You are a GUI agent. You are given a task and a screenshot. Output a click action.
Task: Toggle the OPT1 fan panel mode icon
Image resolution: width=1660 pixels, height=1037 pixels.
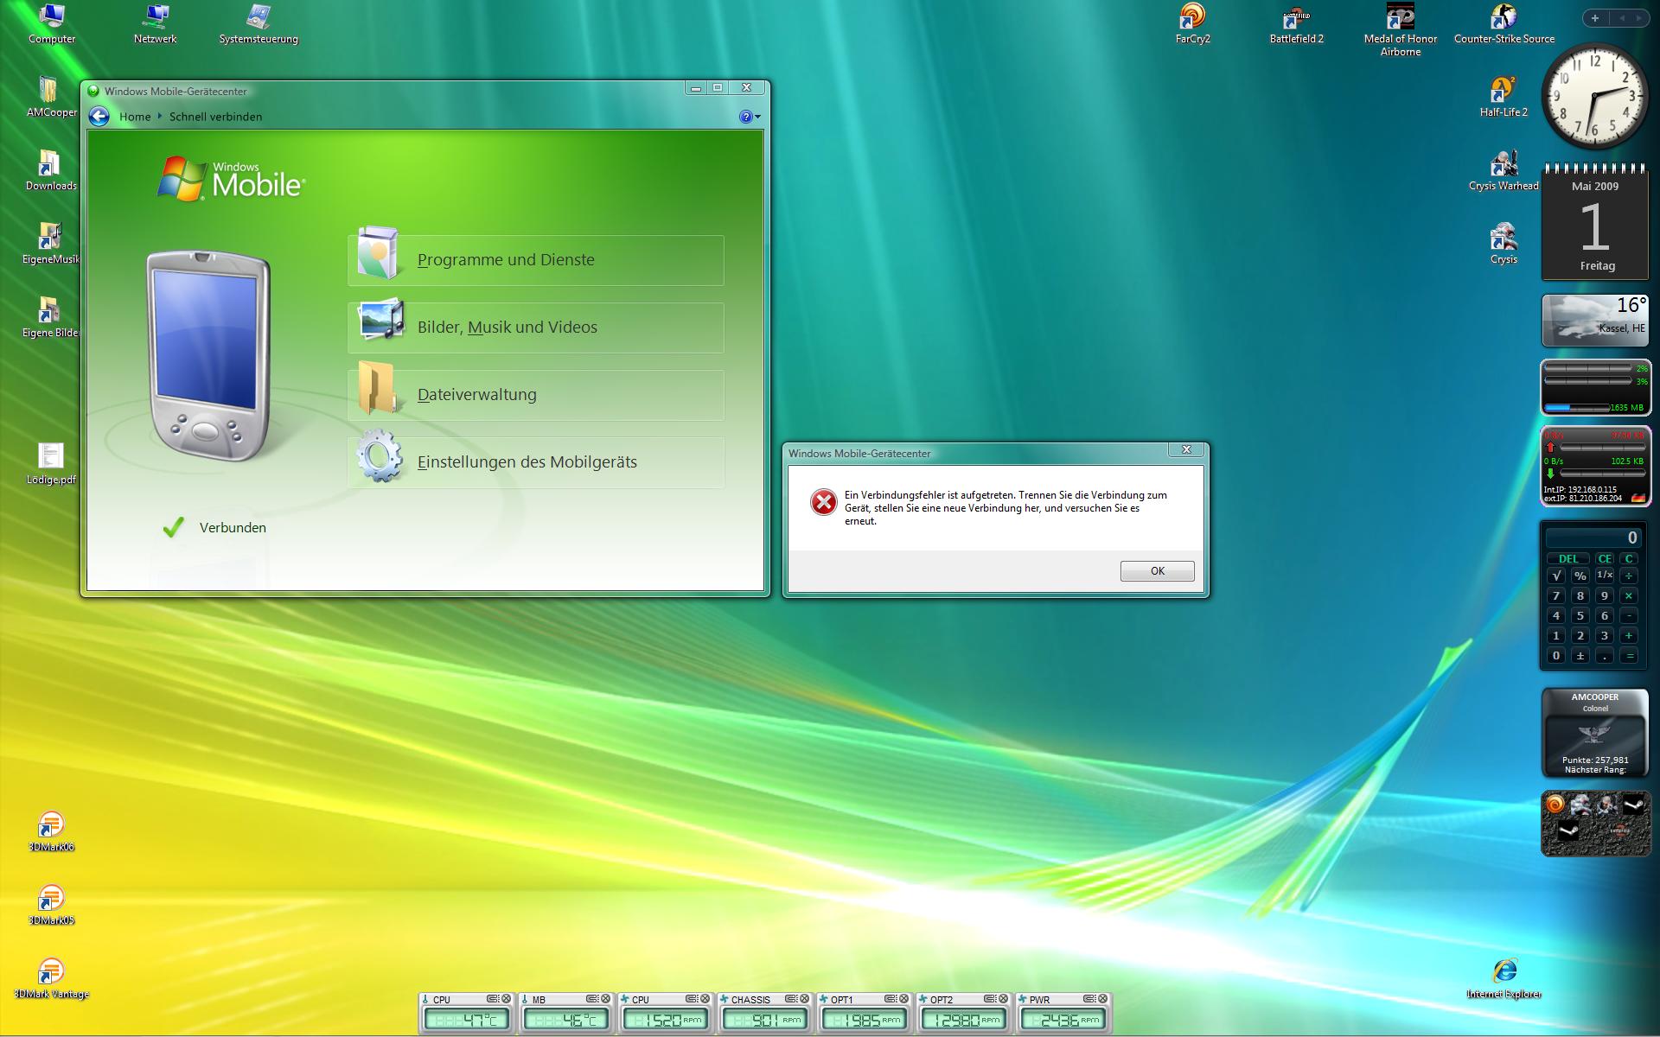(x=889, y=999)
